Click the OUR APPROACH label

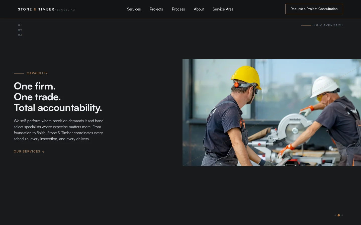[328, 25]
